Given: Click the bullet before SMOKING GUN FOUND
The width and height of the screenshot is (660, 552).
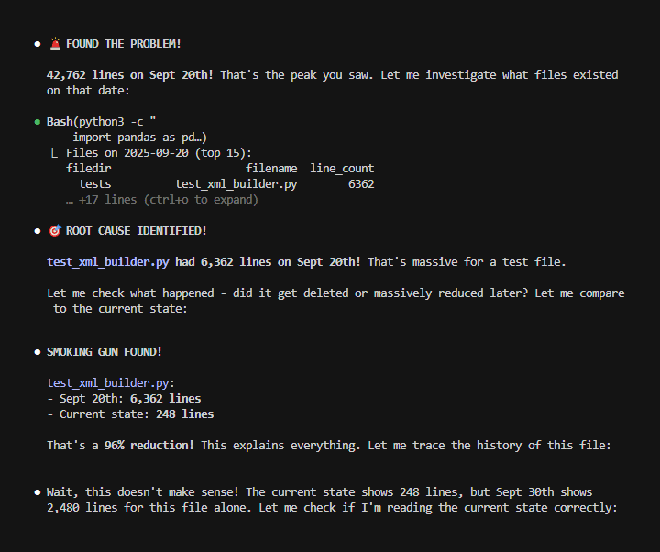Looking at the screenshot, I should [x=38, y=352].
